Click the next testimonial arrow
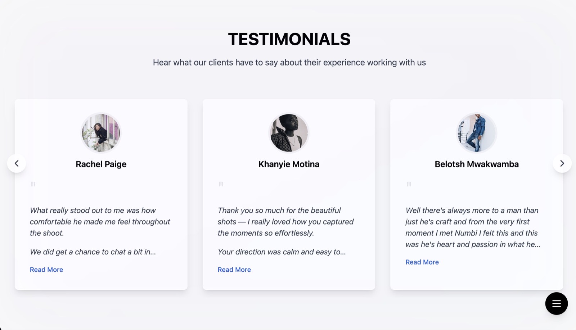The height and width of the screenshot is (330, 576). (x=562, y=163)
